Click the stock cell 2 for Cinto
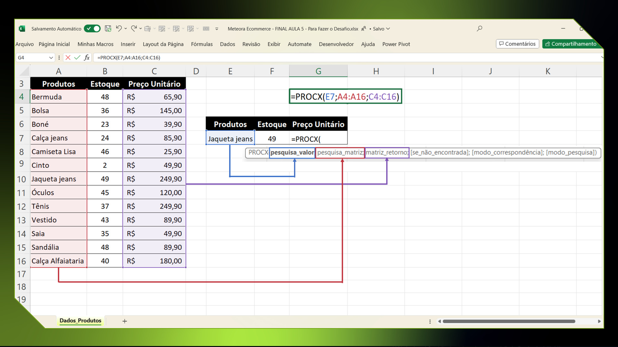 105,165
